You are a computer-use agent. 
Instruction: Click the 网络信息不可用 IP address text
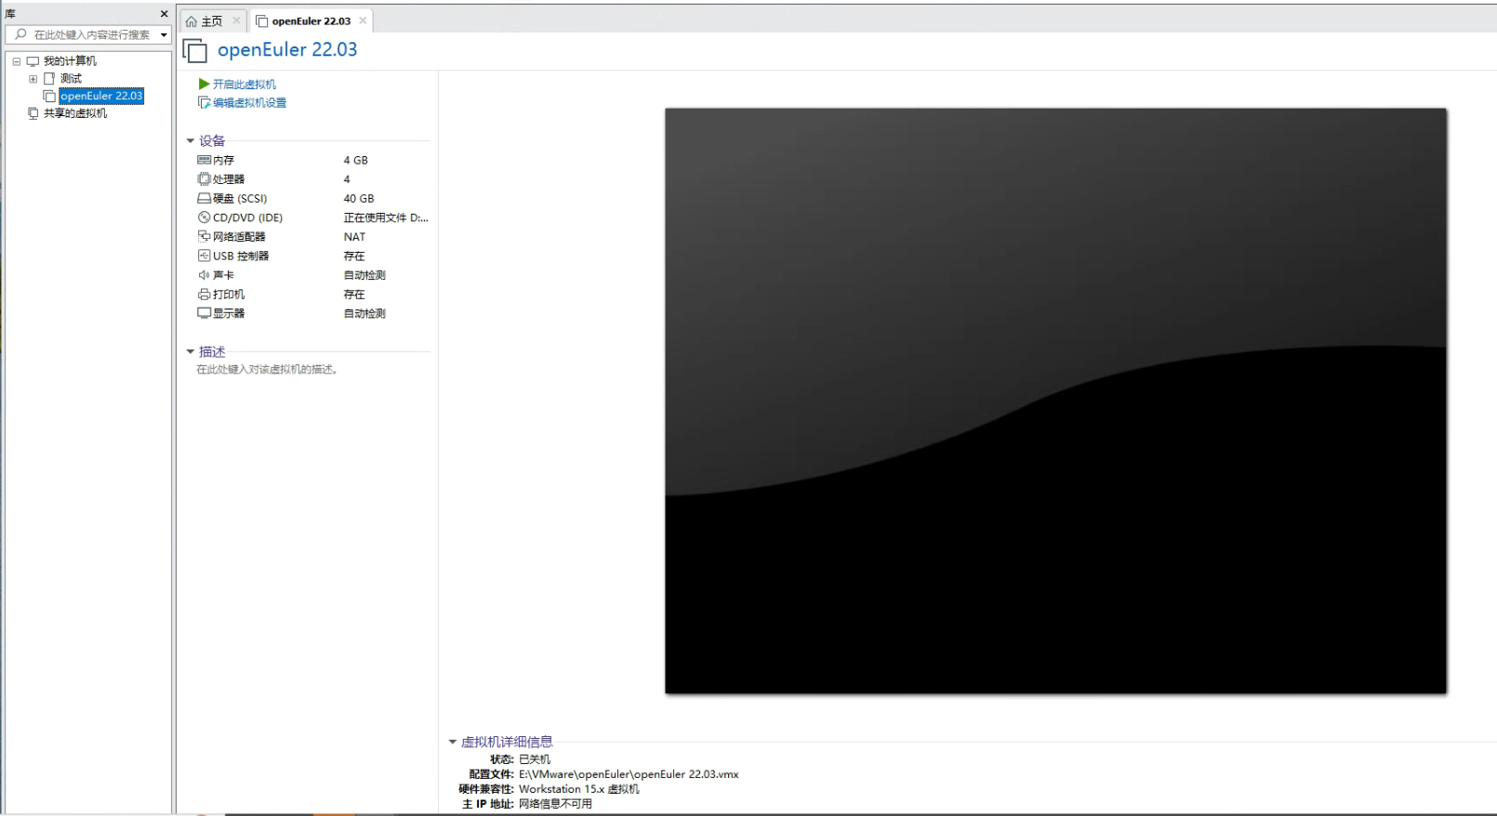tap(555, 804)
